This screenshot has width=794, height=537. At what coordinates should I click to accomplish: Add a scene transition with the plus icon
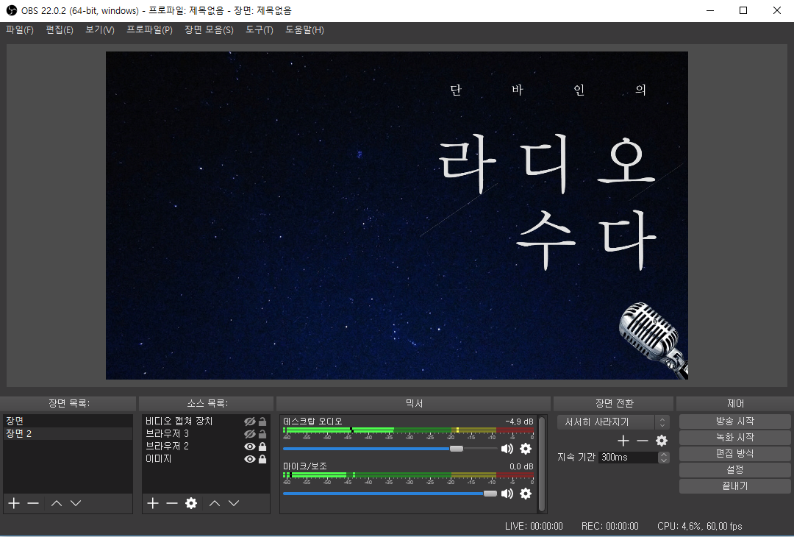(623, 441)
